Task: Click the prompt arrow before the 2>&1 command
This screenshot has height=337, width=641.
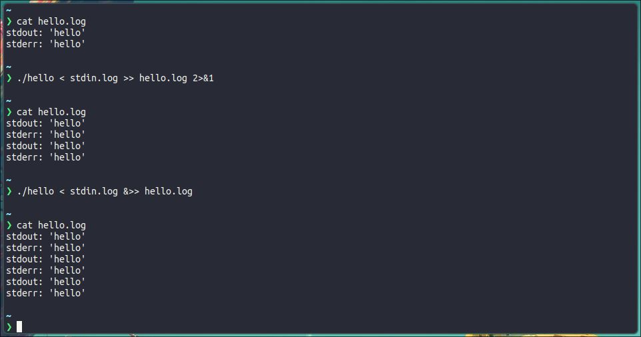Action: (9, 78)
